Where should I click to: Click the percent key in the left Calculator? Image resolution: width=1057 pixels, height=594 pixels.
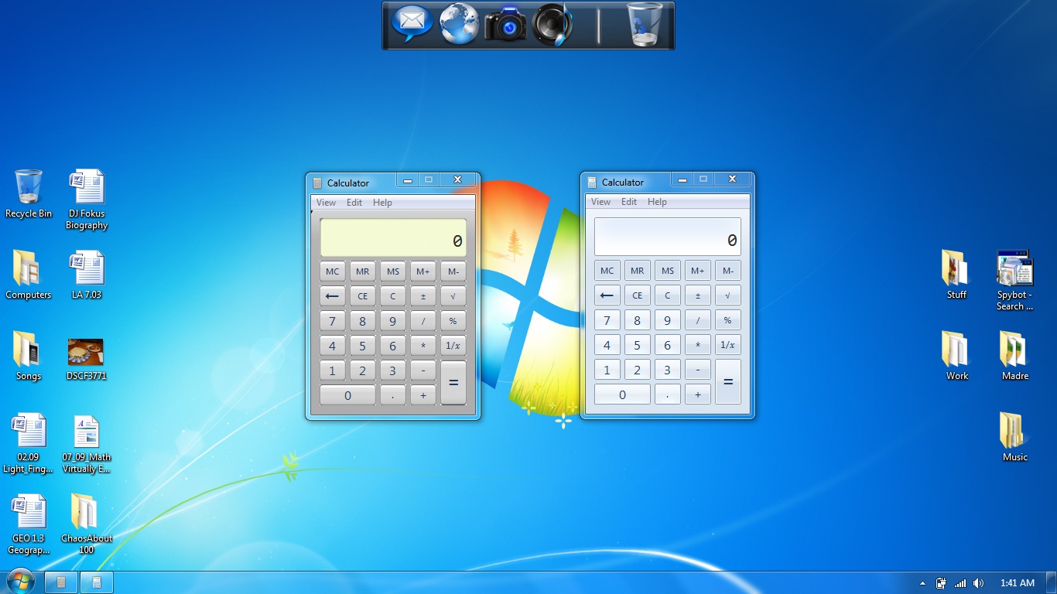point(453,322)
